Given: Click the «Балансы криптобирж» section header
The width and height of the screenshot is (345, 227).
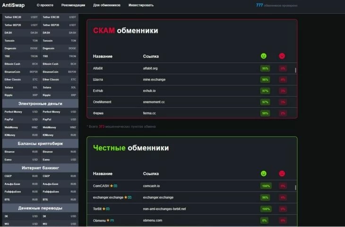Looking at the screenshot, I should pyautogui.click(x=40, y=144).
